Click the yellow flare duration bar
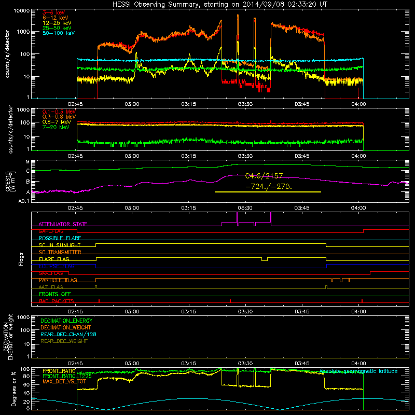The height and width of the screenshot is (415, 415). click(268, 192)
